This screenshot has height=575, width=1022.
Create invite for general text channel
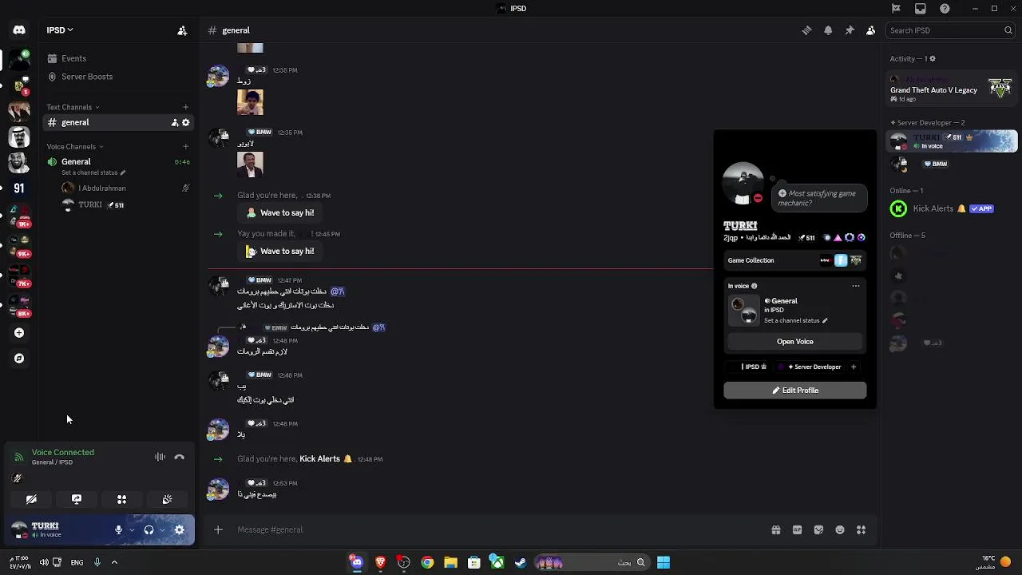click(x=174, y=122)
